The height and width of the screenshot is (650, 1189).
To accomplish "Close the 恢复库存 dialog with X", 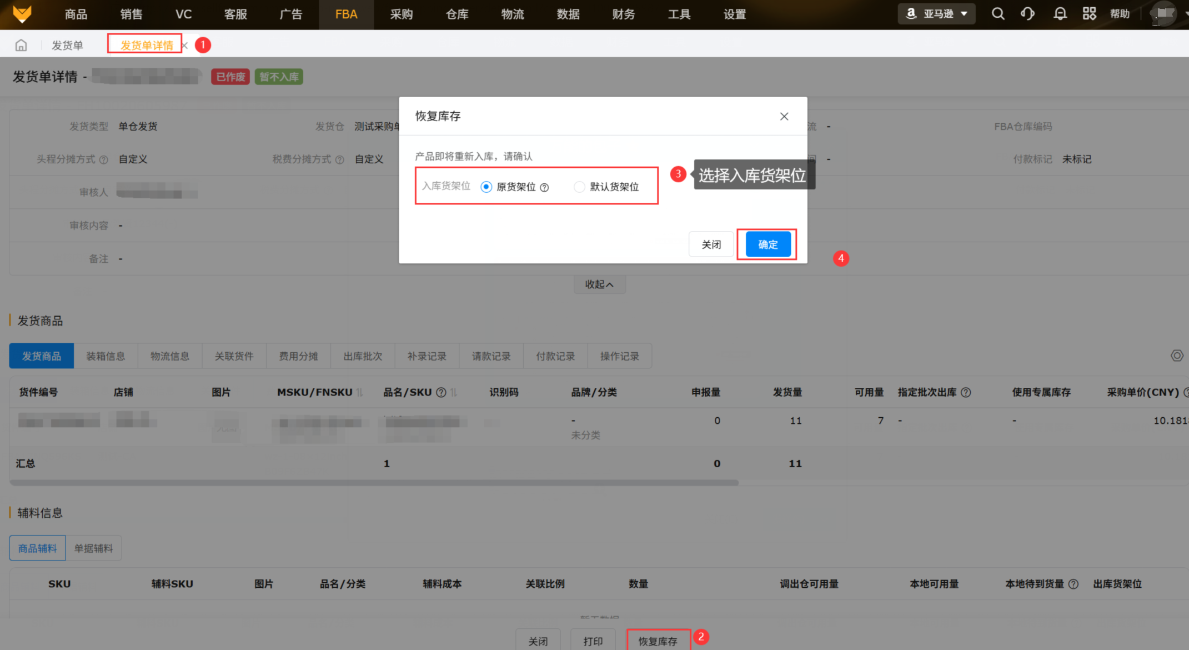I will [784, 116].
